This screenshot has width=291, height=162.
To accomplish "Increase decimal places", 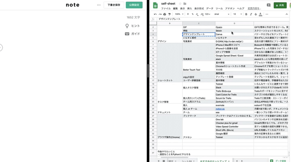I will [202, 14].
